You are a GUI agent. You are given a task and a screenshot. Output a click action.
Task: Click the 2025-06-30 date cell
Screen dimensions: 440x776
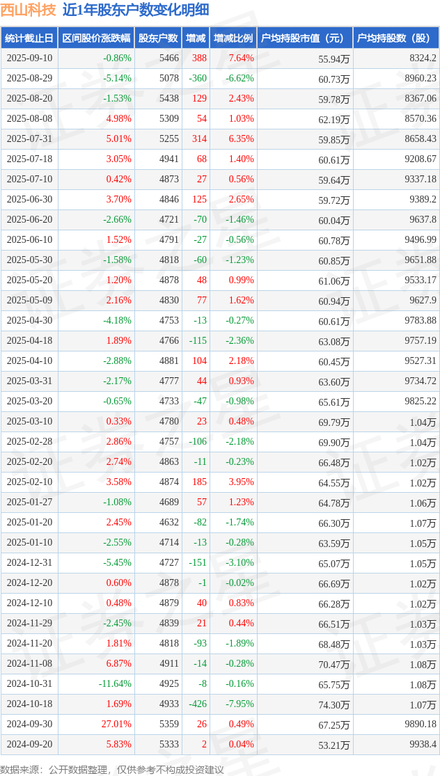pyautogui.click(x=29, y=200)
